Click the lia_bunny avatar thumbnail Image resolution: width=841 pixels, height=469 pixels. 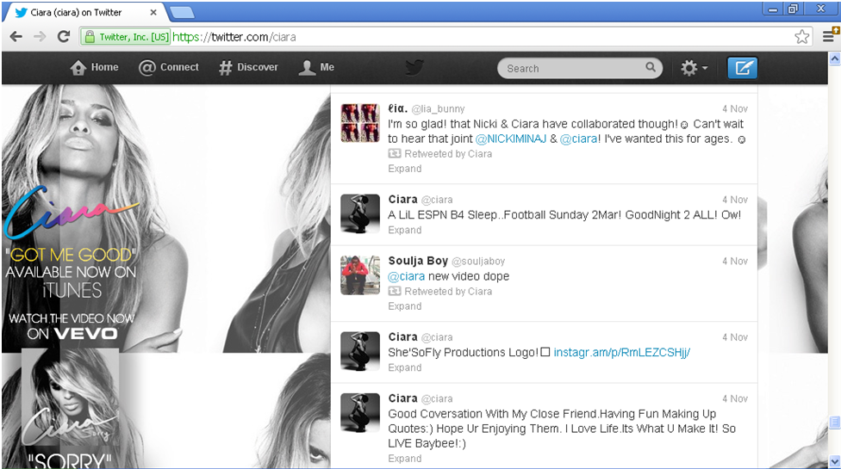360,123
